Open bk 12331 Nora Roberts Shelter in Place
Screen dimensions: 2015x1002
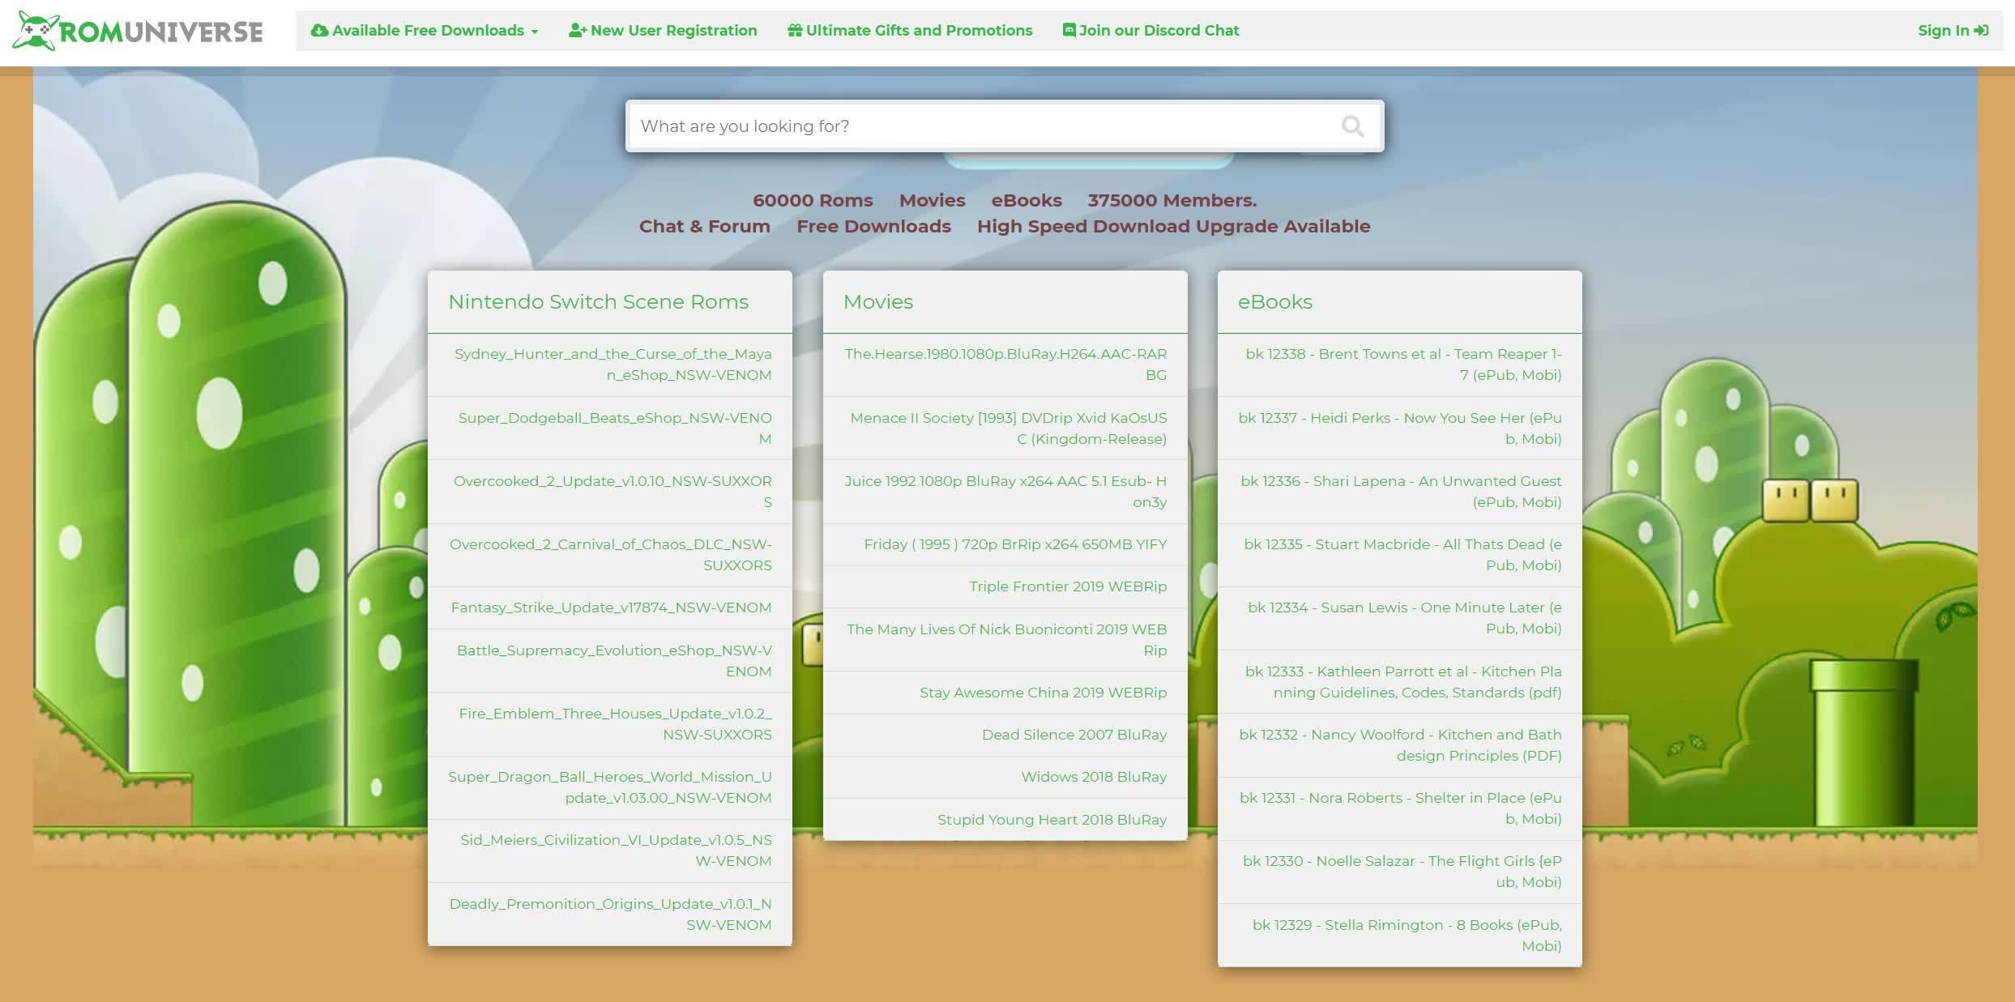point(1400,808)
